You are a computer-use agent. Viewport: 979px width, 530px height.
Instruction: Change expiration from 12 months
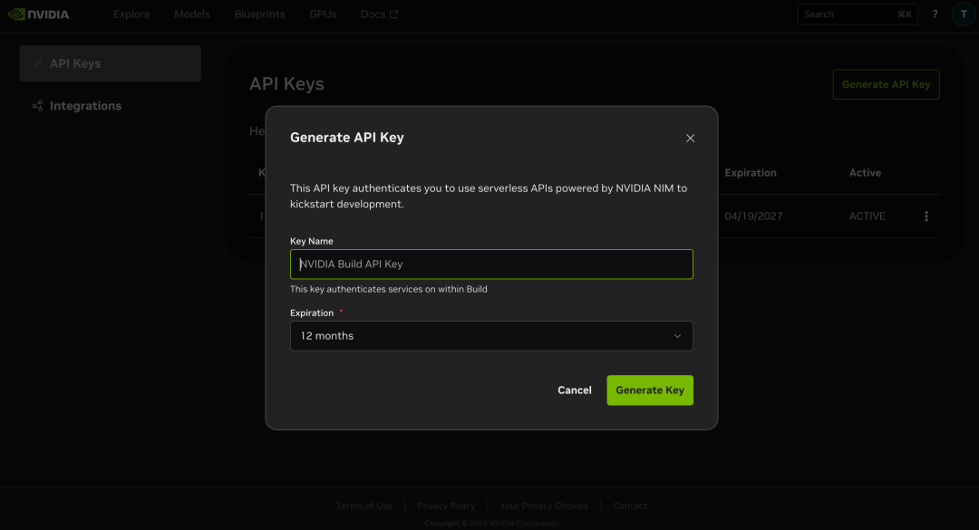click(x=490, y=335)
